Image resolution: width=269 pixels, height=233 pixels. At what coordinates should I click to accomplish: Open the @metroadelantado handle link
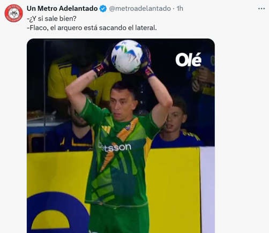click(x=140, y=9)
